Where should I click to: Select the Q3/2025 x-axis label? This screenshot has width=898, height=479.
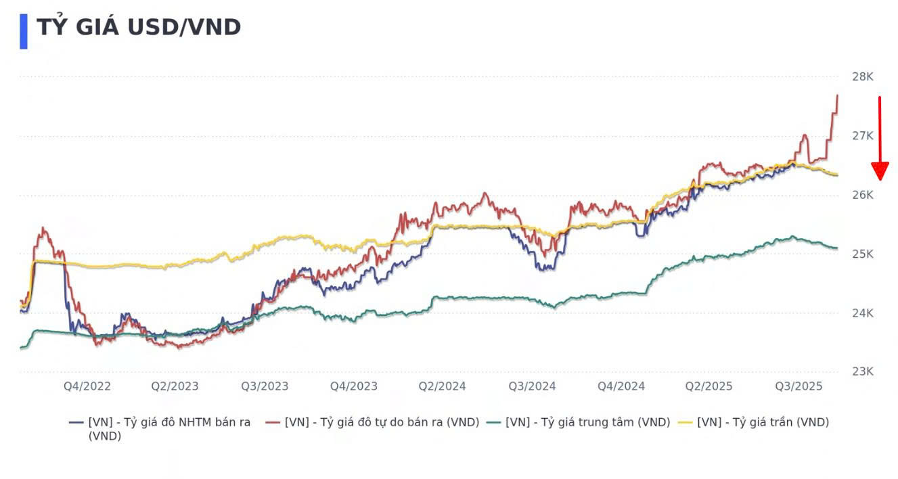799,386
